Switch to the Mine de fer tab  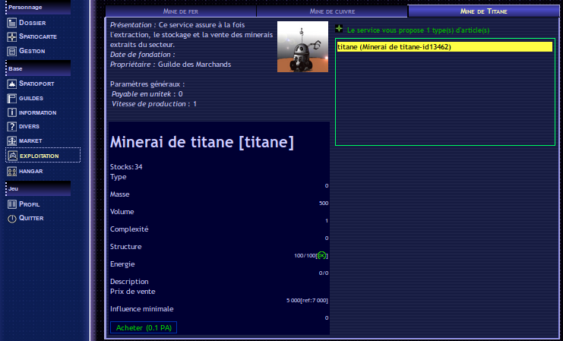click(x=180, y=12)
